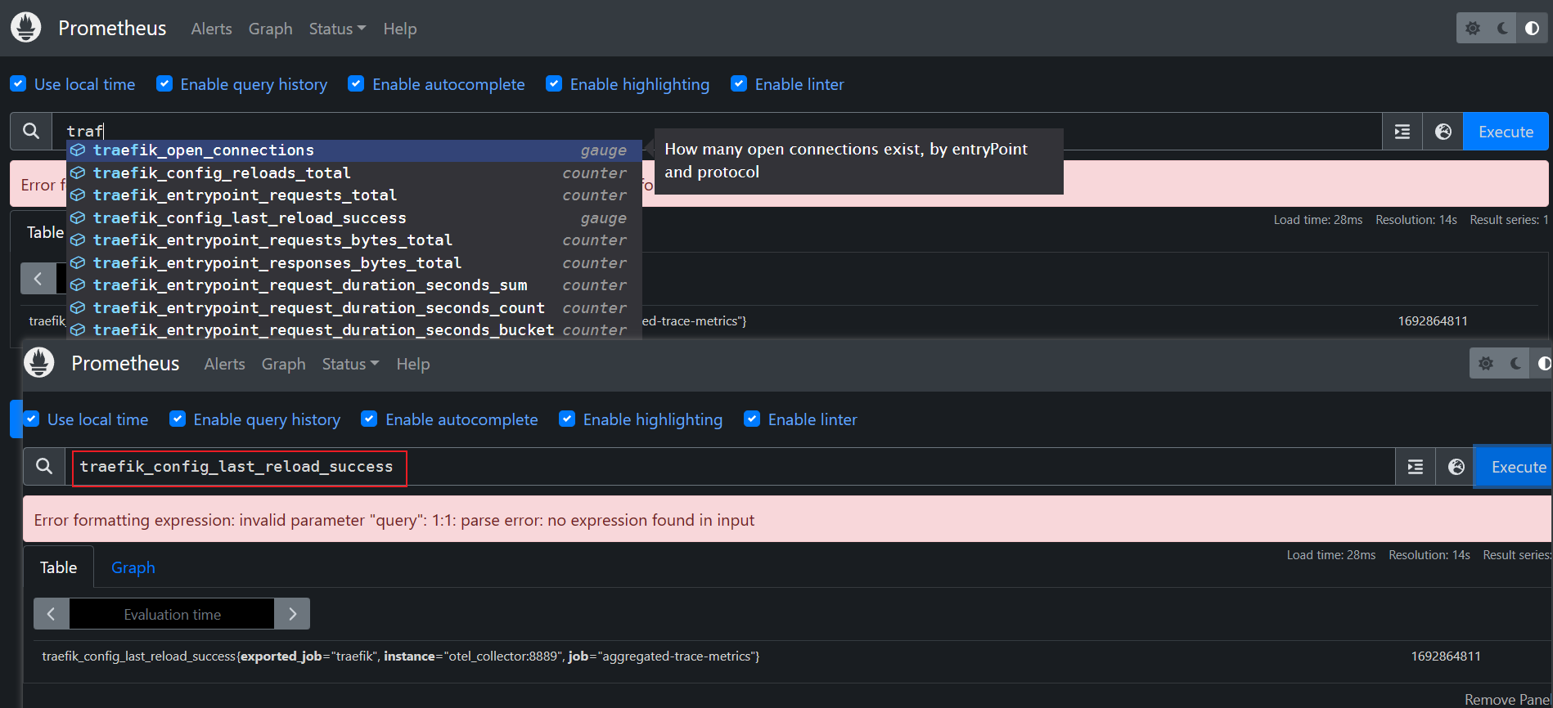Switch to dark theme in lower navbar
Image resolution: width=1553 pixels, height=708 pixels.
point(1516,364)
